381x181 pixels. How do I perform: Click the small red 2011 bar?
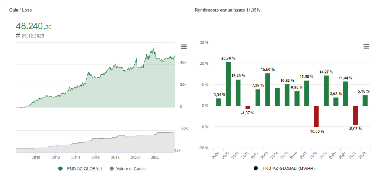248,107
